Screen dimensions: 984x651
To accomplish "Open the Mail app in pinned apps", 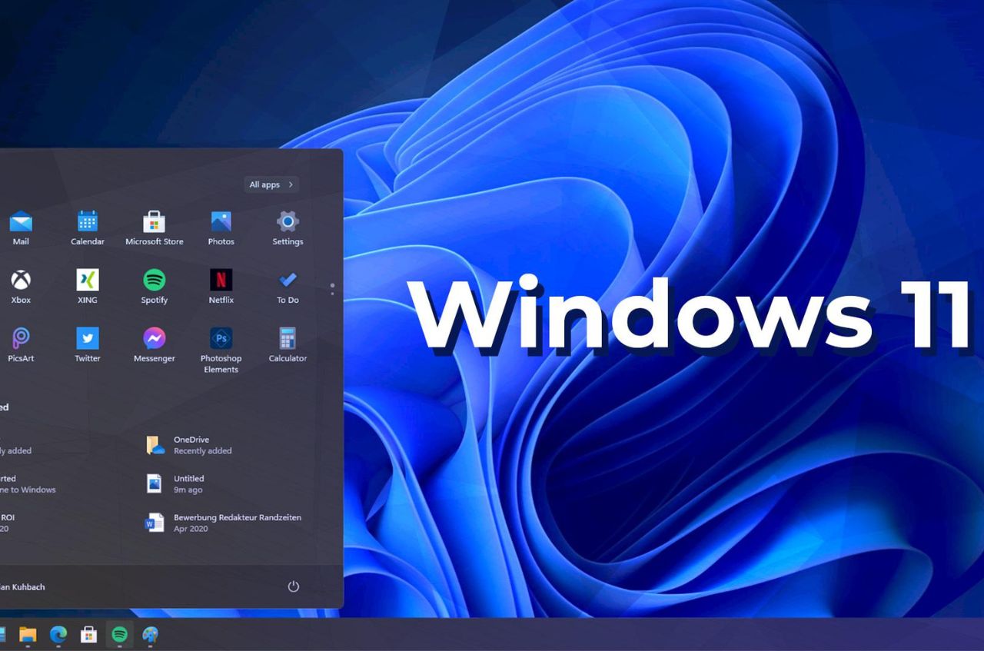I will click(21, 228).
